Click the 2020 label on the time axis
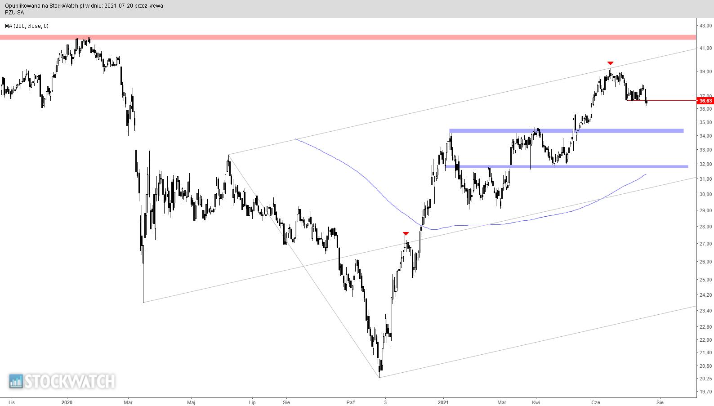Image resolution: width=714 pixels, height=406 pixels. click(67, 402)
